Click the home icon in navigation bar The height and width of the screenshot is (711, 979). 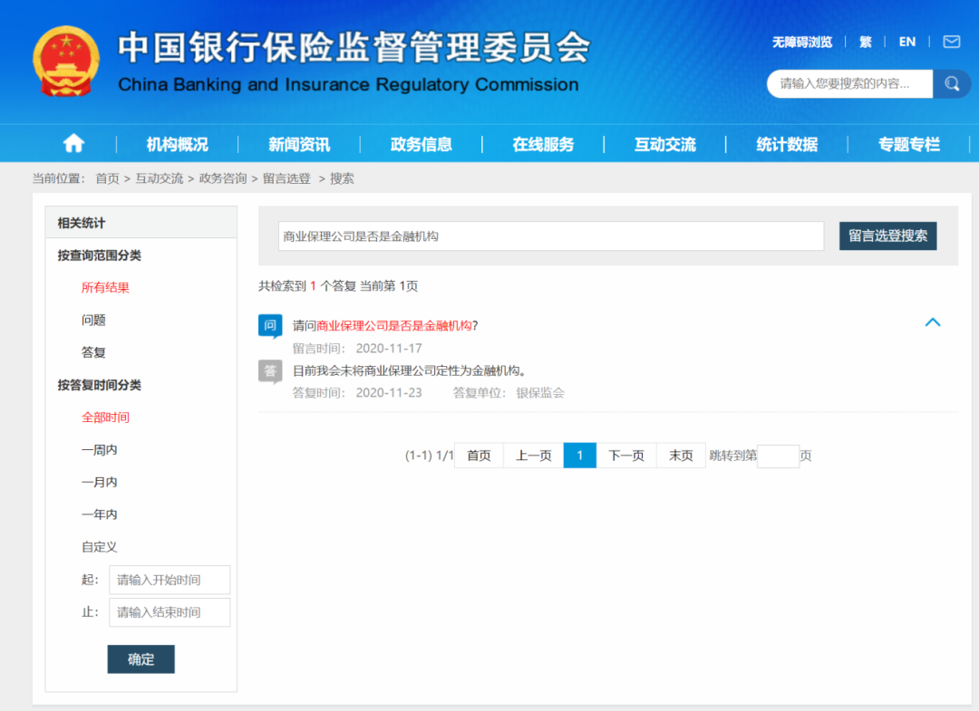(73, 144)
